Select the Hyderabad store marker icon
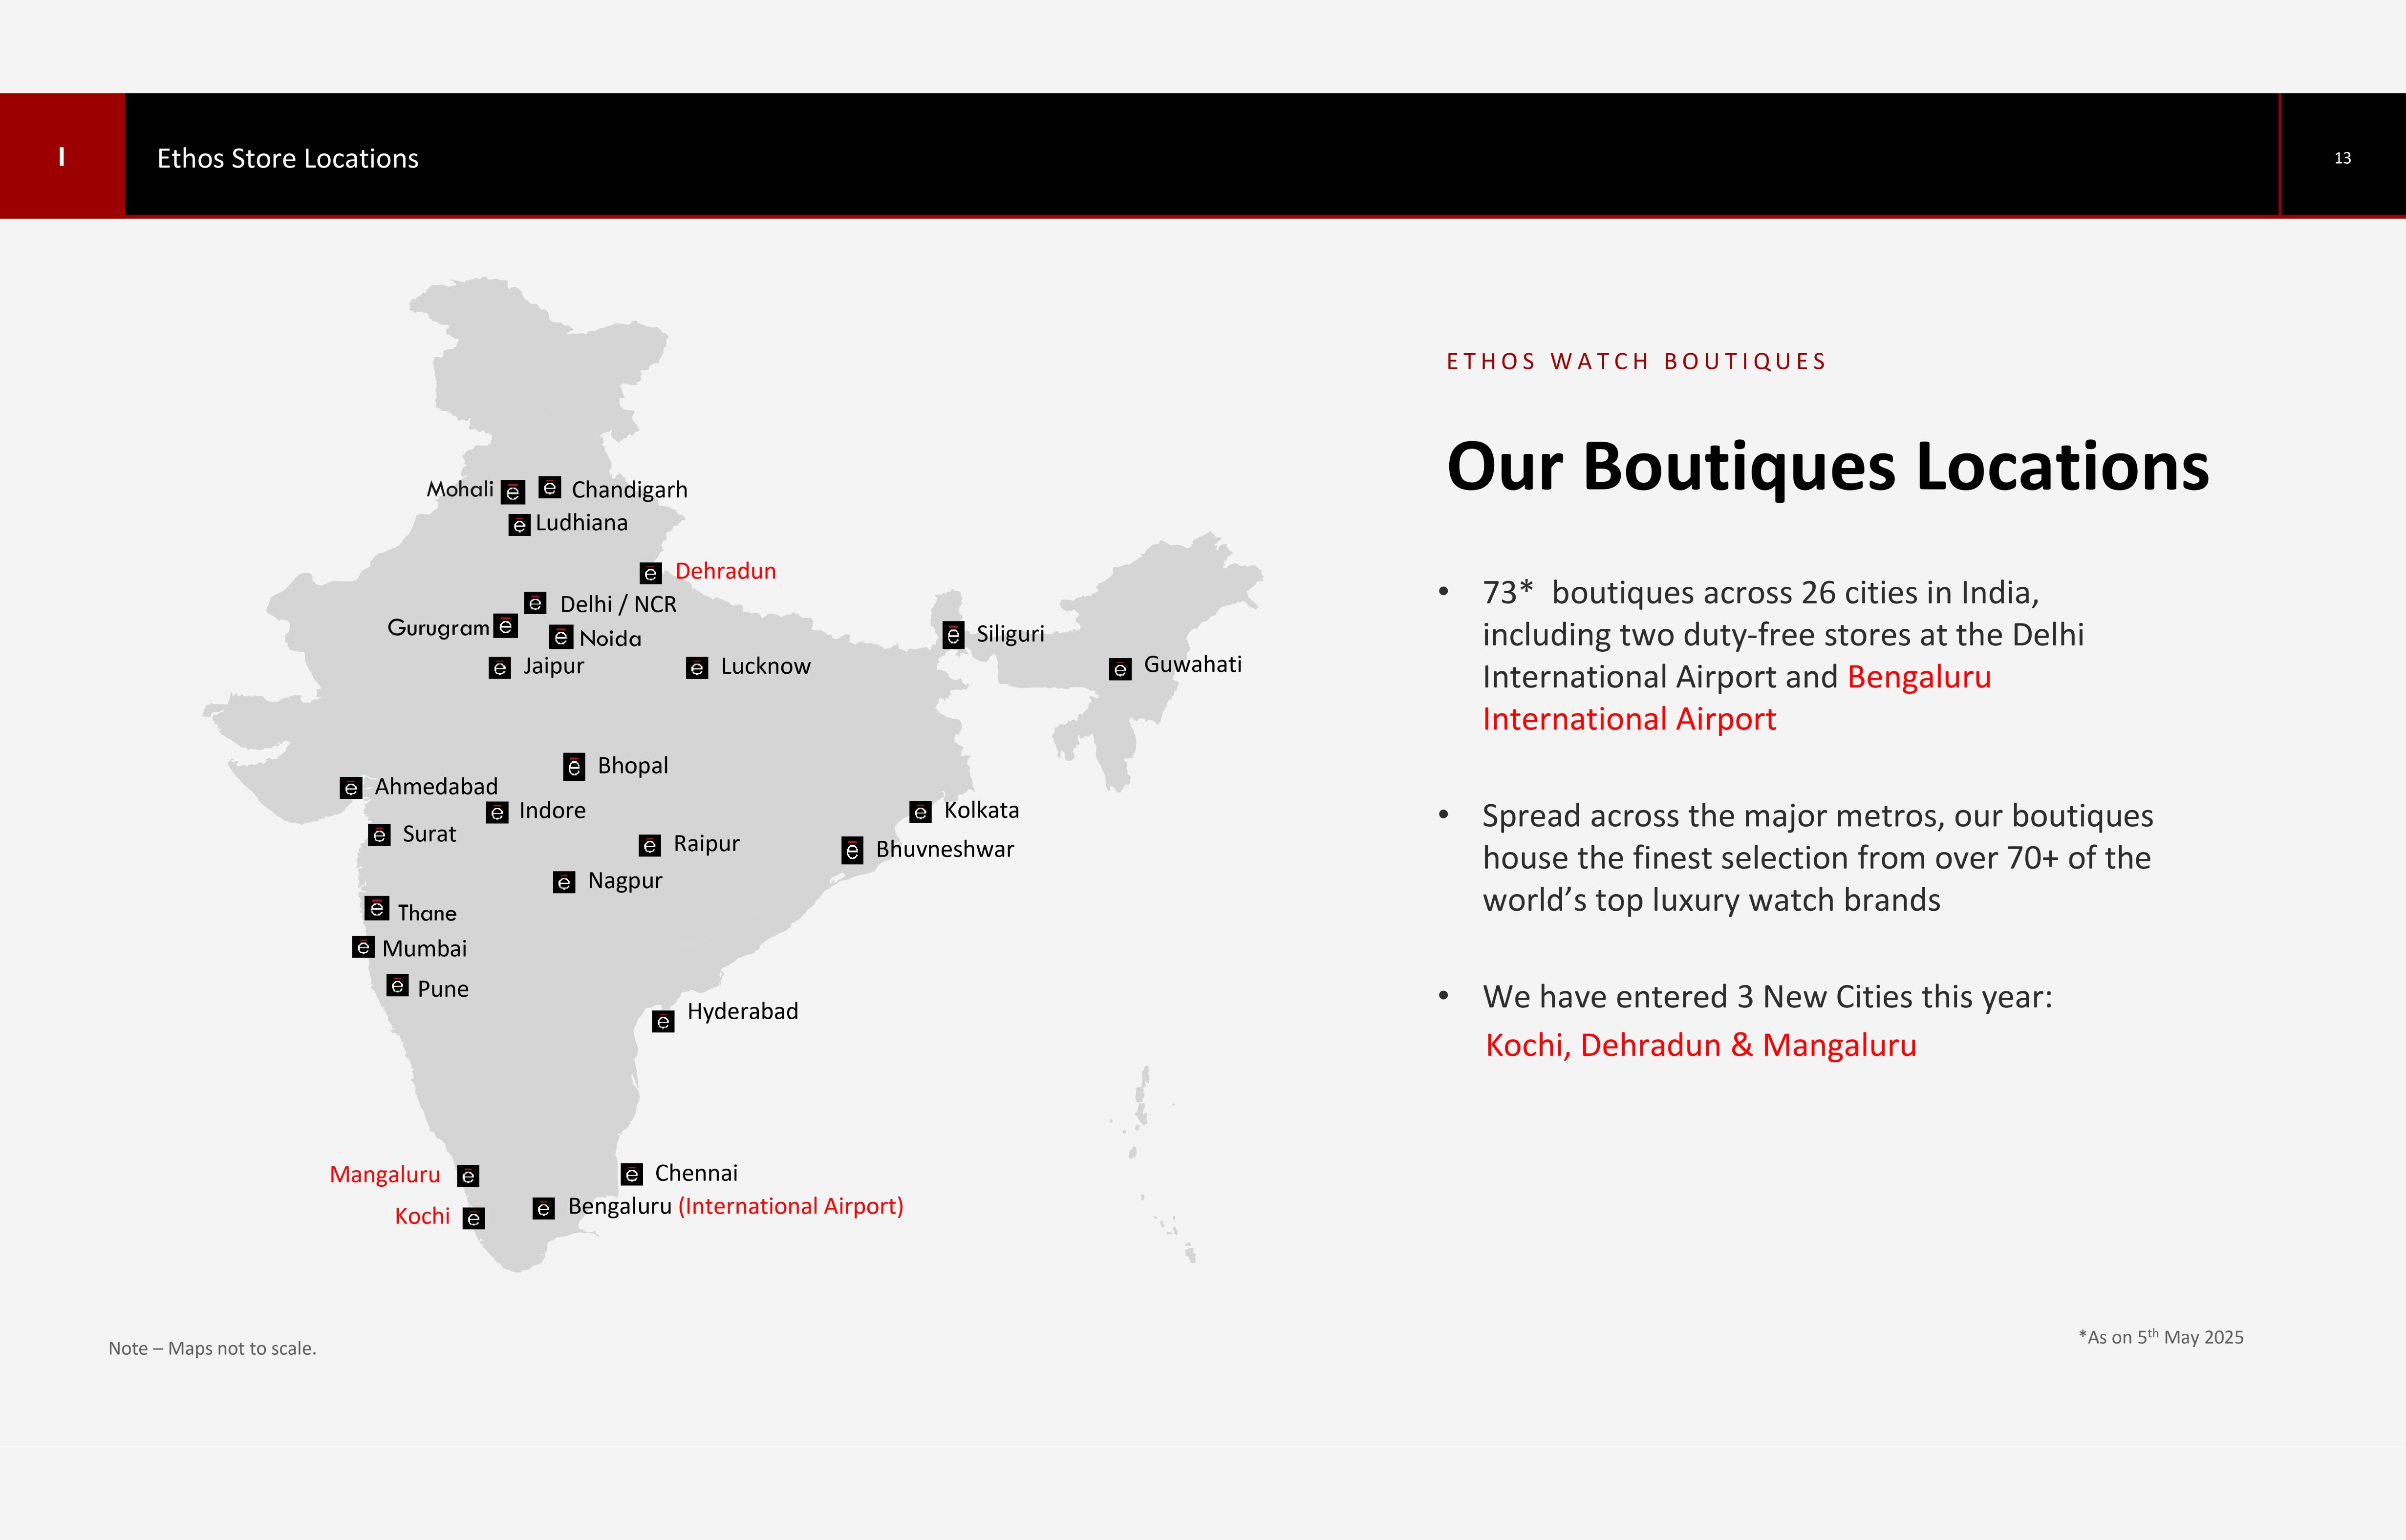 (x=663, y=1021)
